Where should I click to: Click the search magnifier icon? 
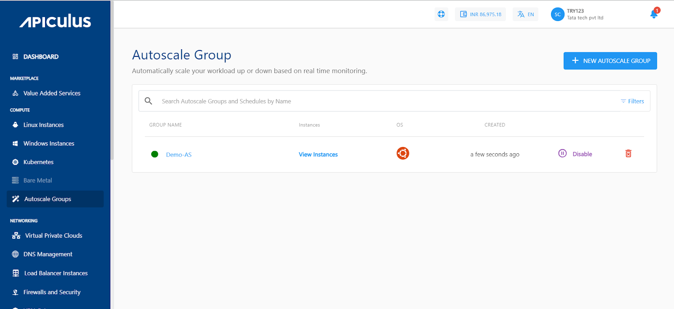tap(148, 101)
